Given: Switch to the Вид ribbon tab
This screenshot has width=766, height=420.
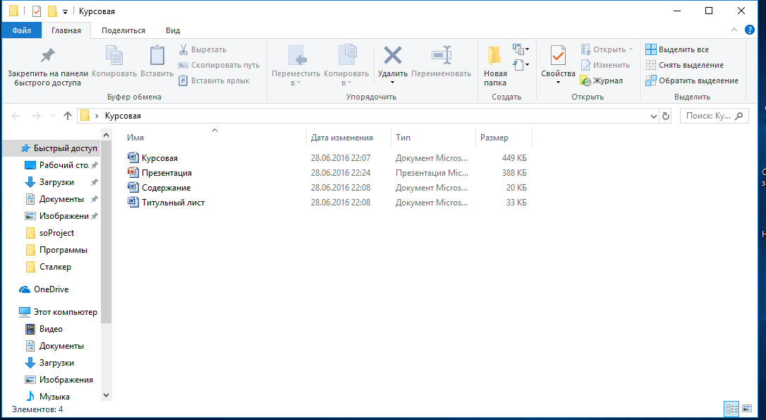Looking at the screenshot, I should (x=173, y=30).
